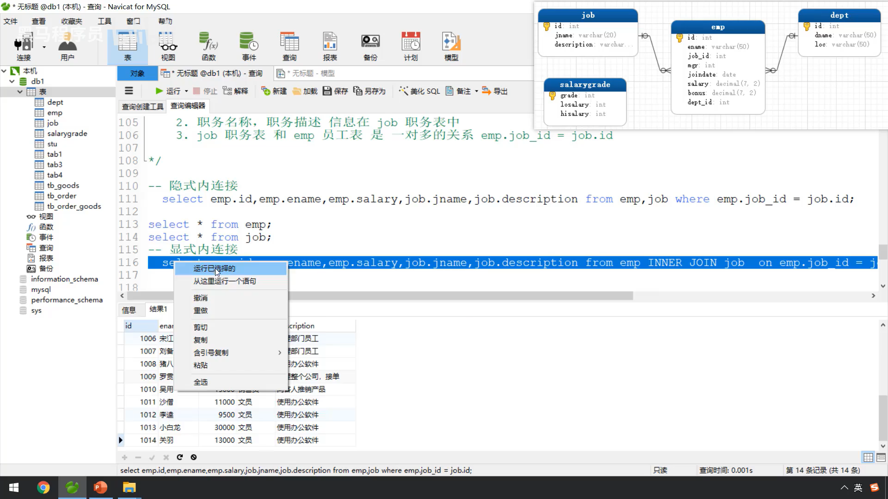The width and height of the screenshot is (888, 499).
Task: Click the refresh icon below result grid
Action: click(x=180, y=457)
